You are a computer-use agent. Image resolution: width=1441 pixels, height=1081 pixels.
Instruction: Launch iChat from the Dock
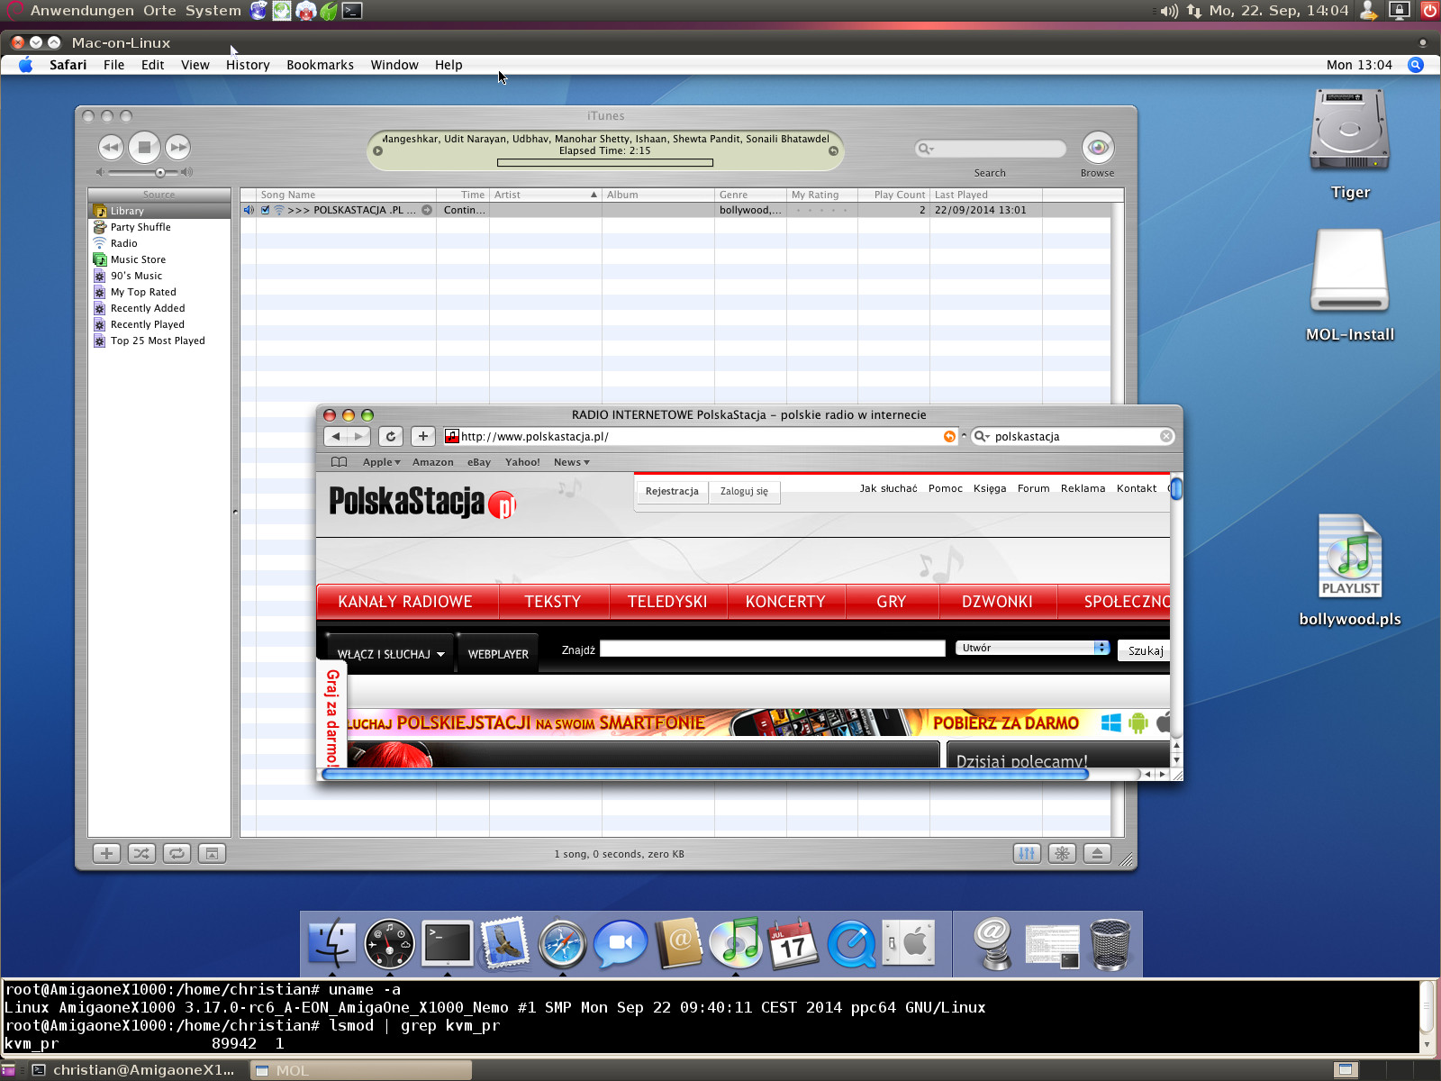(x=620, y=944)
